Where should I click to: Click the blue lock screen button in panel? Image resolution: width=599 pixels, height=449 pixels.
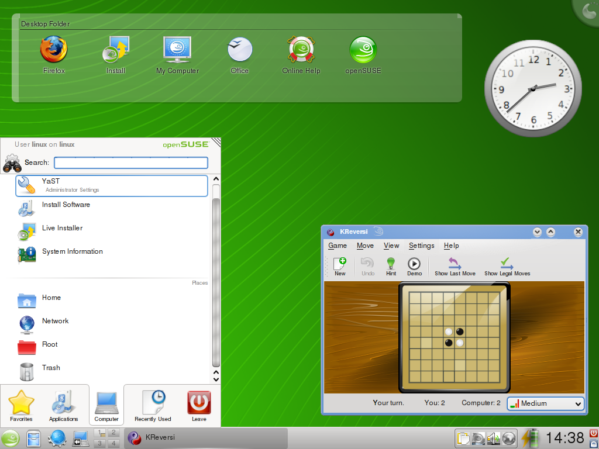(x=593, y=443)
